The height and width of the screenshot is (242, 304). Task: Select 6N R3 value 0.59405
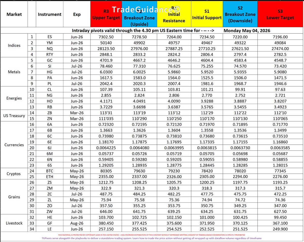(x=107, y=160)
